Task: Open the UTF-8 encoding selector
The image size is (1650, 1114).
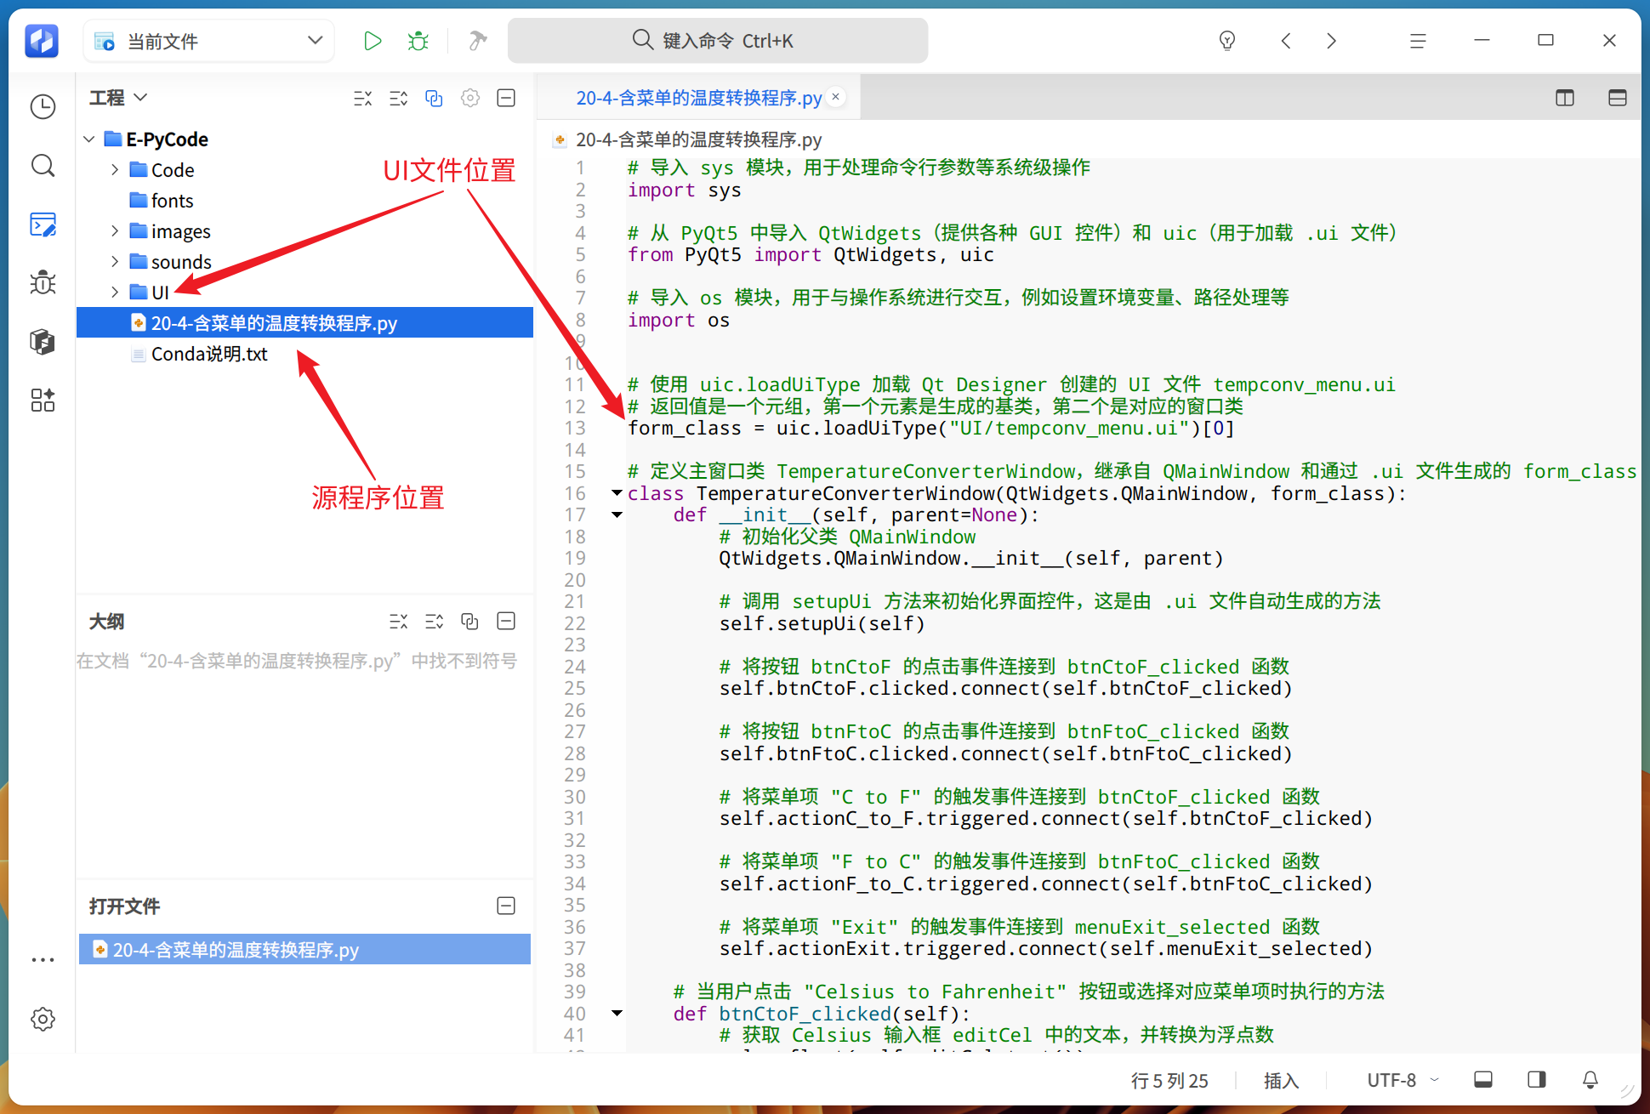Action: coord(1402,1081)
